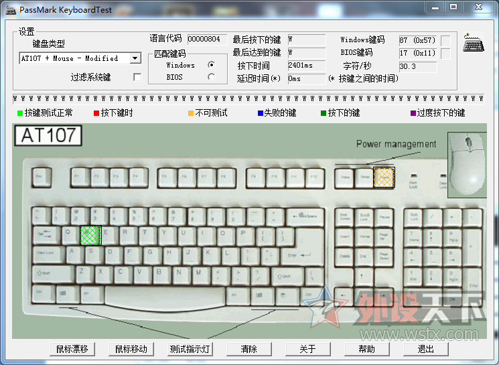Image resolution: width=499 pixels, height=365 pixels.
Task: Click the Wake power management key
Action: tap(344, 177)
